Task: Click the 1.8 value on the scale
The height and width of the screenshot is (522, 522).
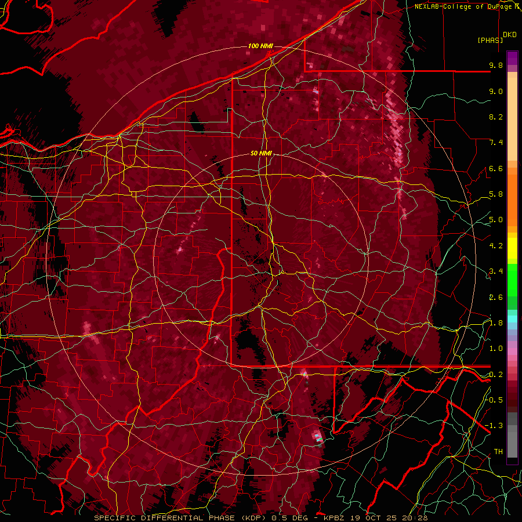Action: pos(496,323)
